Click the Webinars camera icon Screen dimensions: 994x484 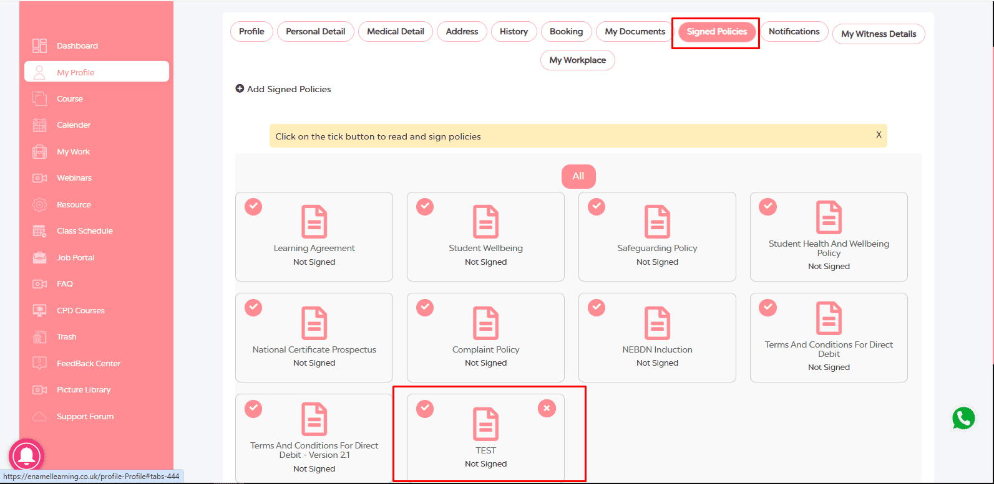(39, 178)
